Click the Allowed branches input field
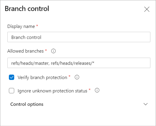This screenshot has width=156, height=126. click(79, 63)
